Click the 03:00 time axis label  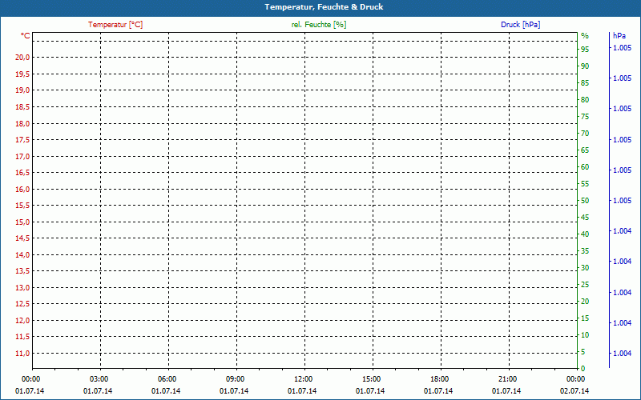click(99, 379)
